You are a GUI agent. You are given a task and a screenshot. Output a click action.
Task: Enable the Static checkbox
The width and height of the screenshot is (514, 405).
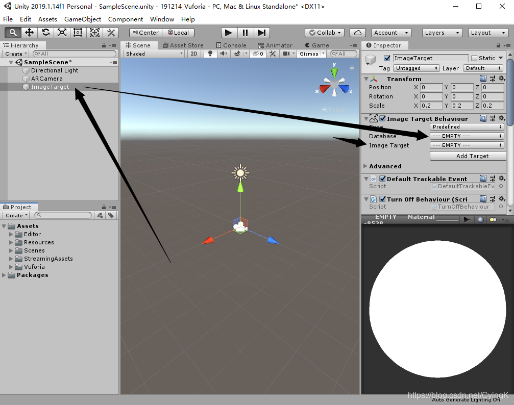(474, 58)
